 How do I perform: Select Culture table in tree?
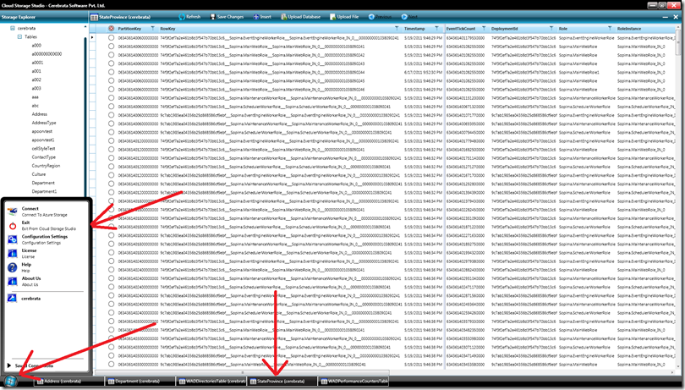38,174
